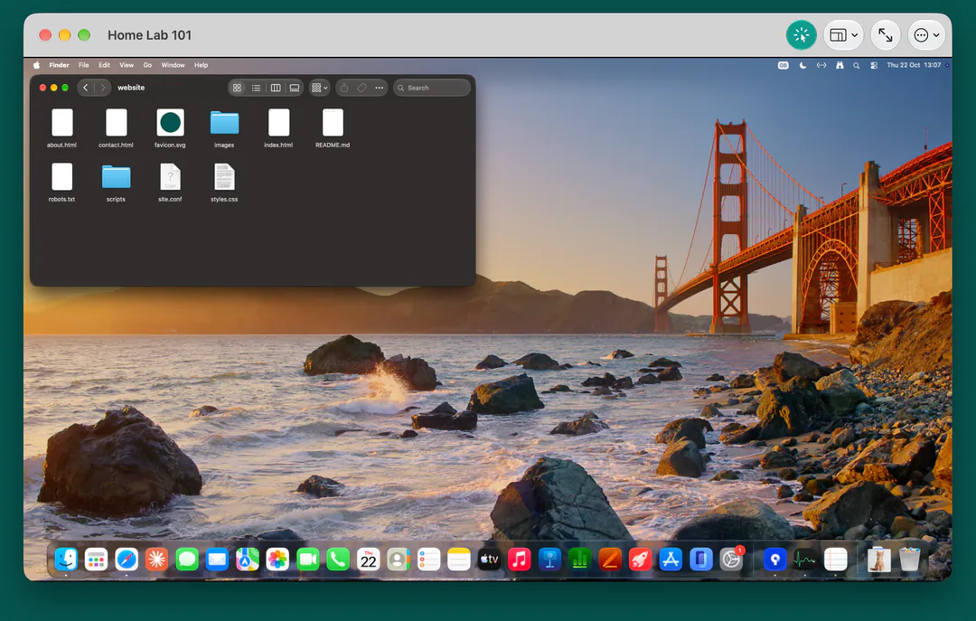Viewport: 976px width, 621px height.
Task: Open Finder from the Dock
Action: point(66,560)
